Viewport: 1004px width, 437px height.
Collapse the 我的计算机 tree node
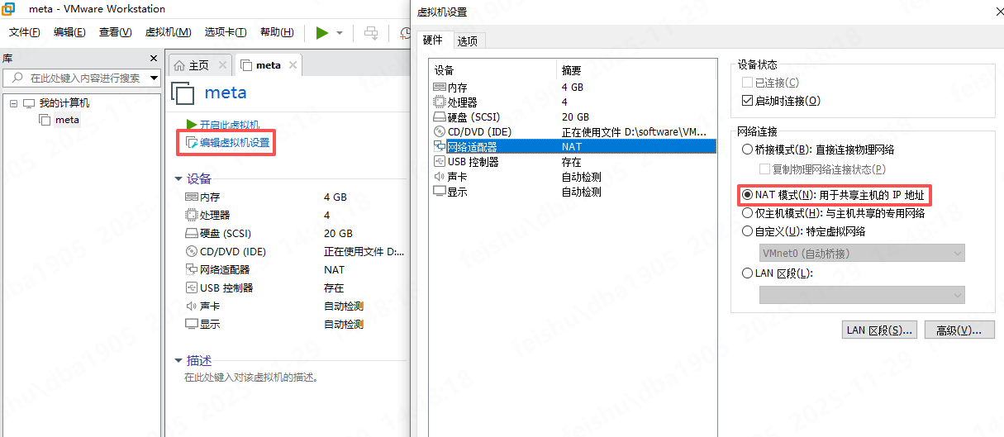coord(13,104)
